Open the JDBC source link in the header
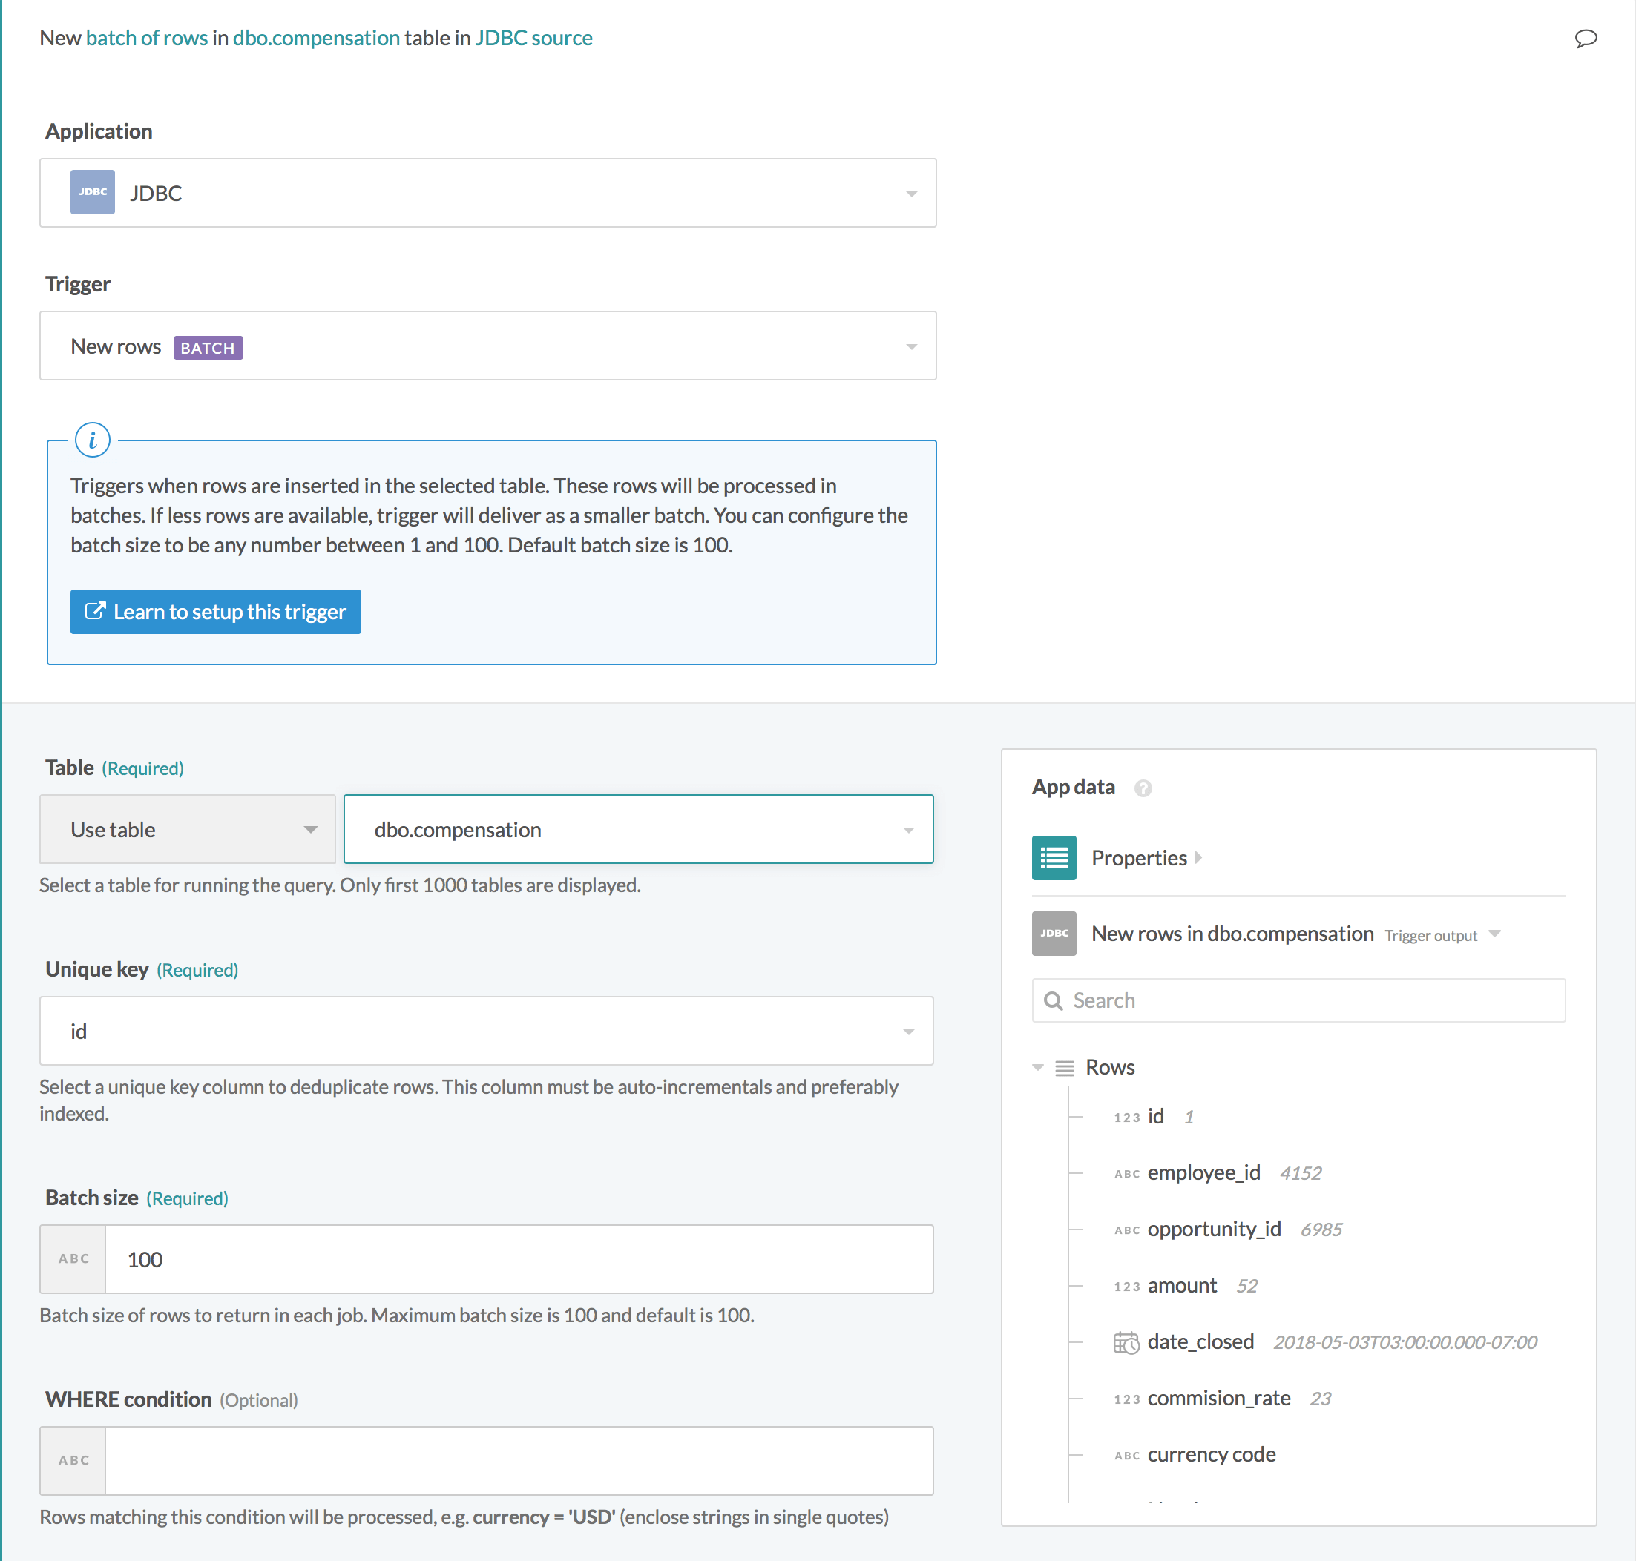 [x=533, y=39]
